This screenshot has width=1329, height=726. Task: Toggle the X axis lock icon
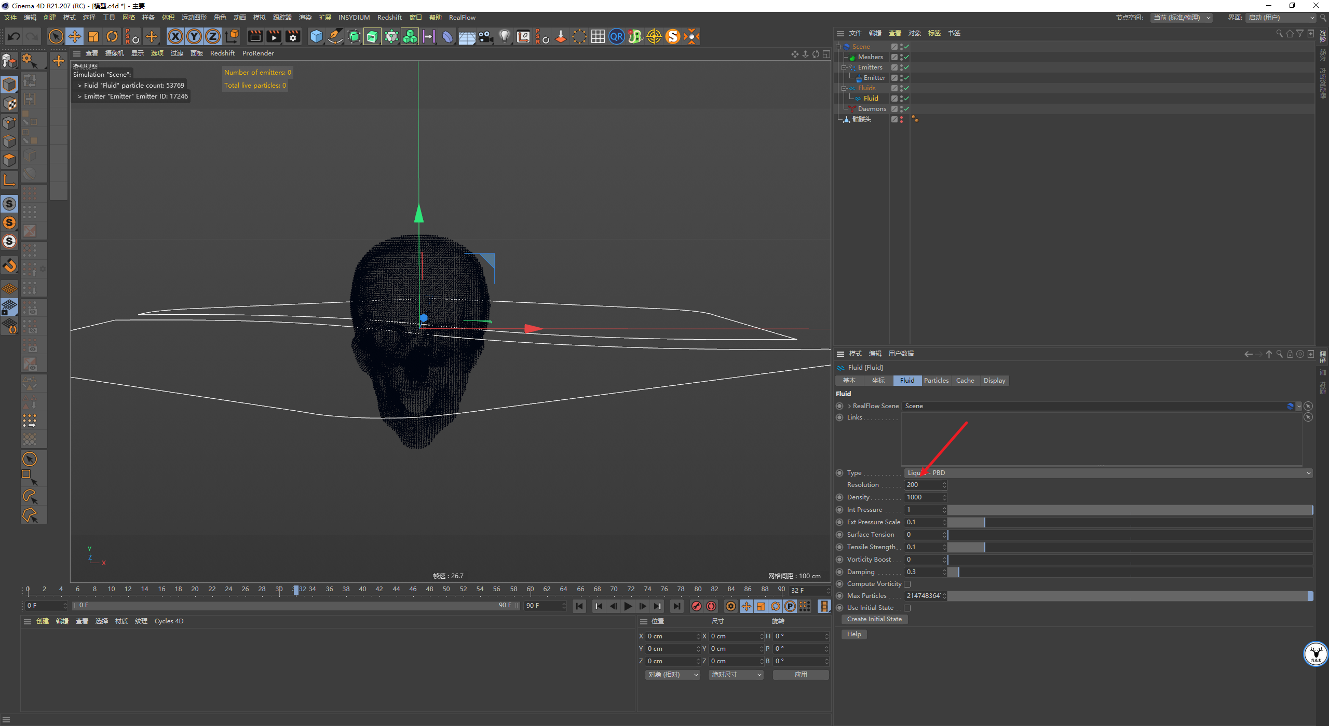click(x=175, y=36)
